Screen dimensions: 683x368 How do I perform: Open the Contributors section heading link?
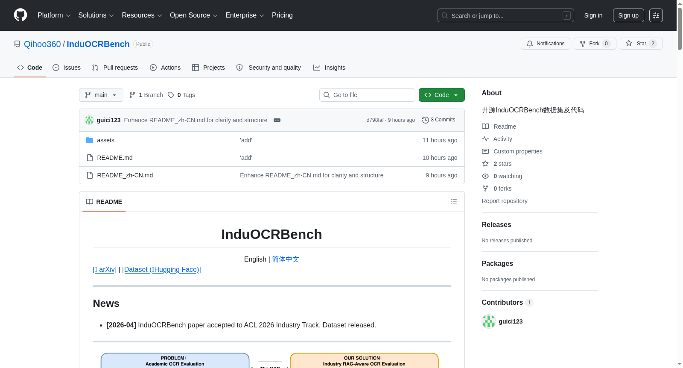click(x=508, y=303)
